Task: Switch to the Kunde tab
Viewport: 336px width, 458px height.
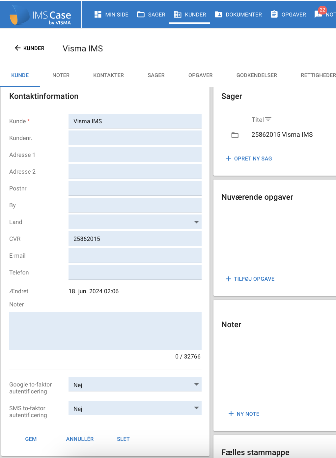Action: [20, 75]
